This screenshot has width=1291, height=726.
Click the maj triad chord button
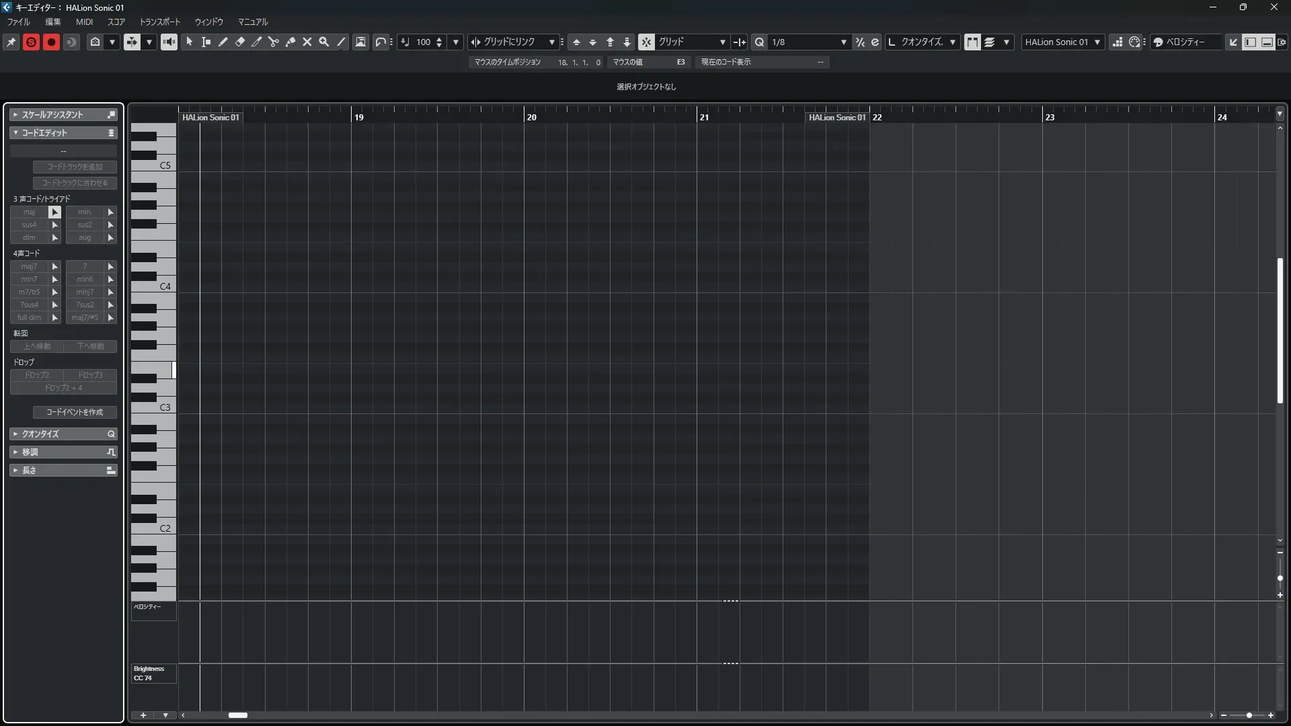pos(29,212)
